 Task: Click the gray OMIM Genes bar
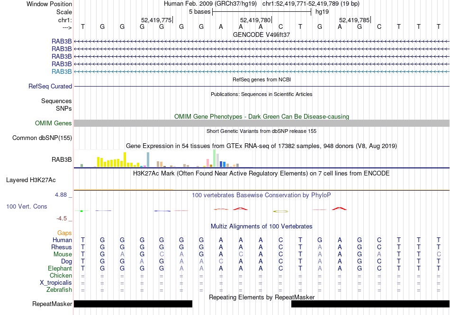pos(261,123)
